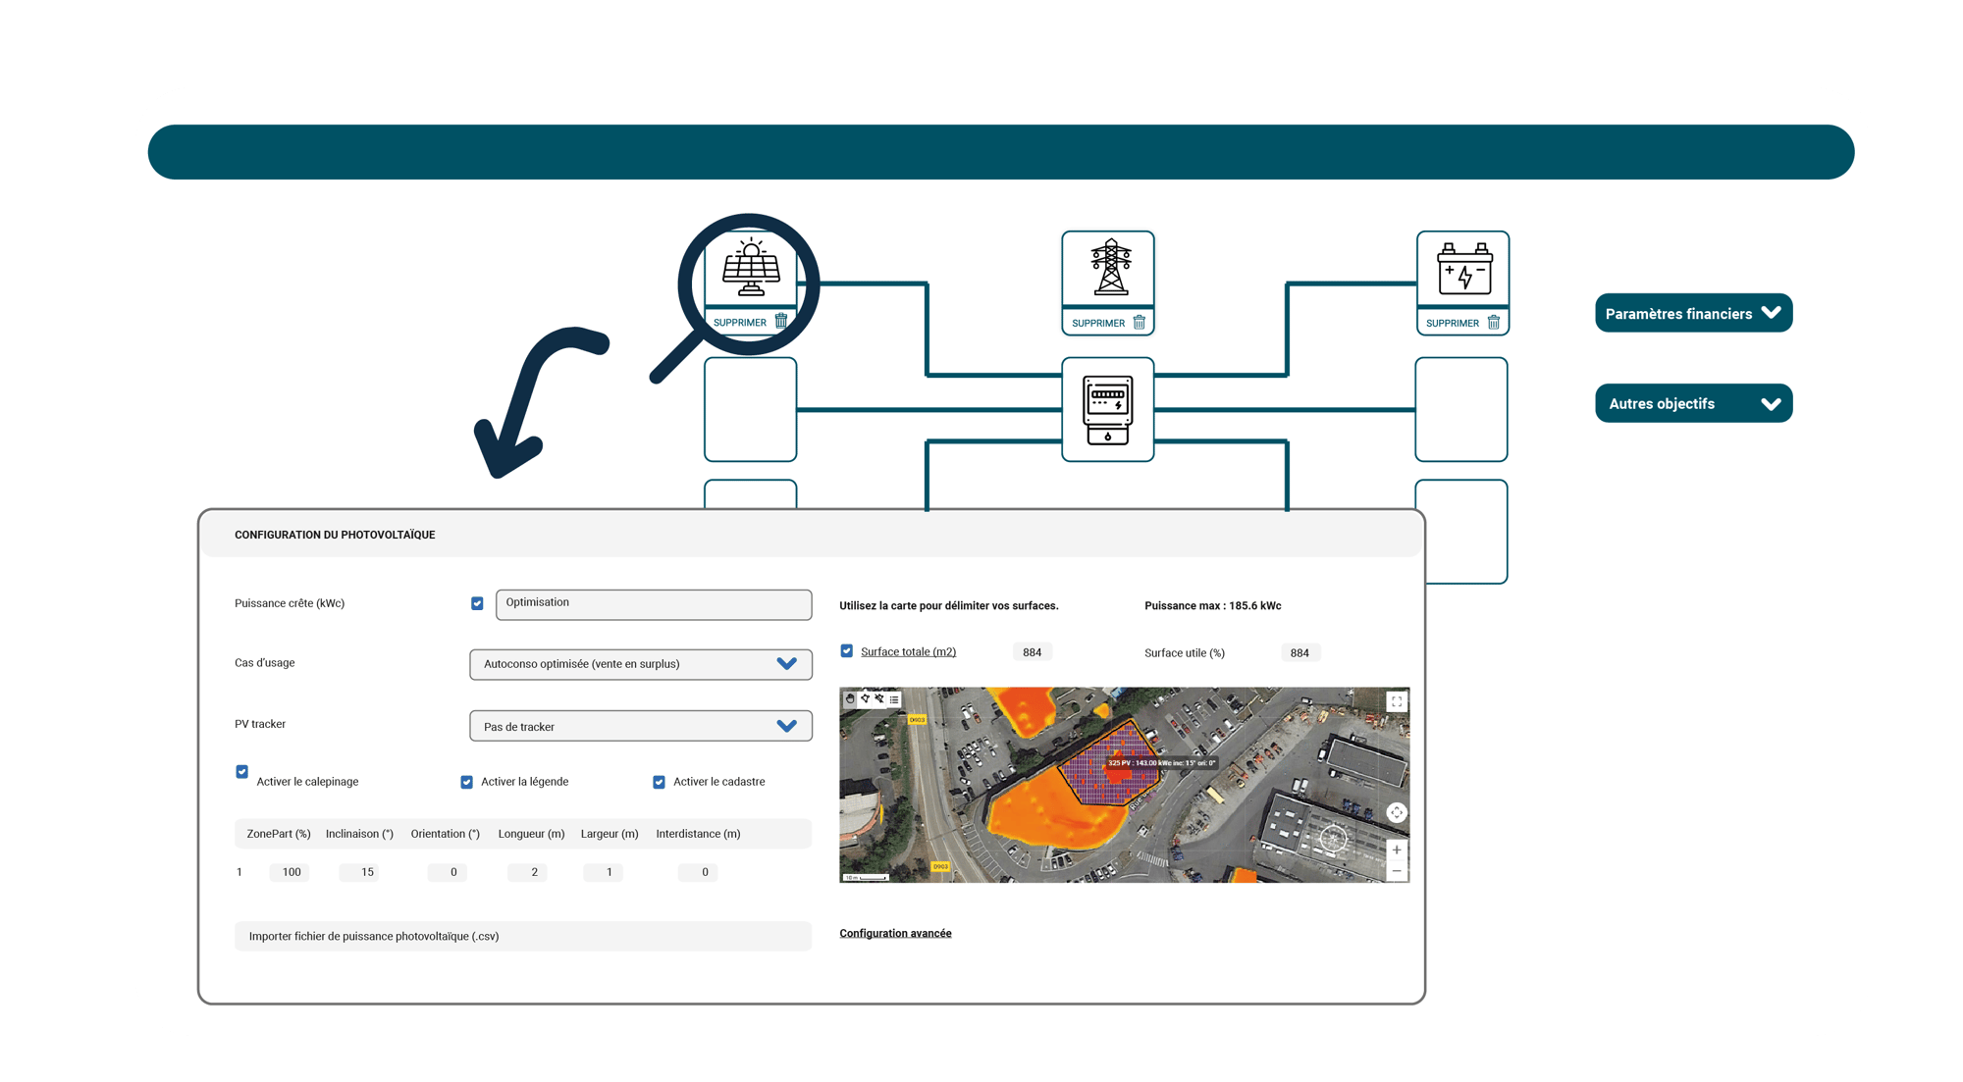Click the electricity pylon grid icon

1110,267
